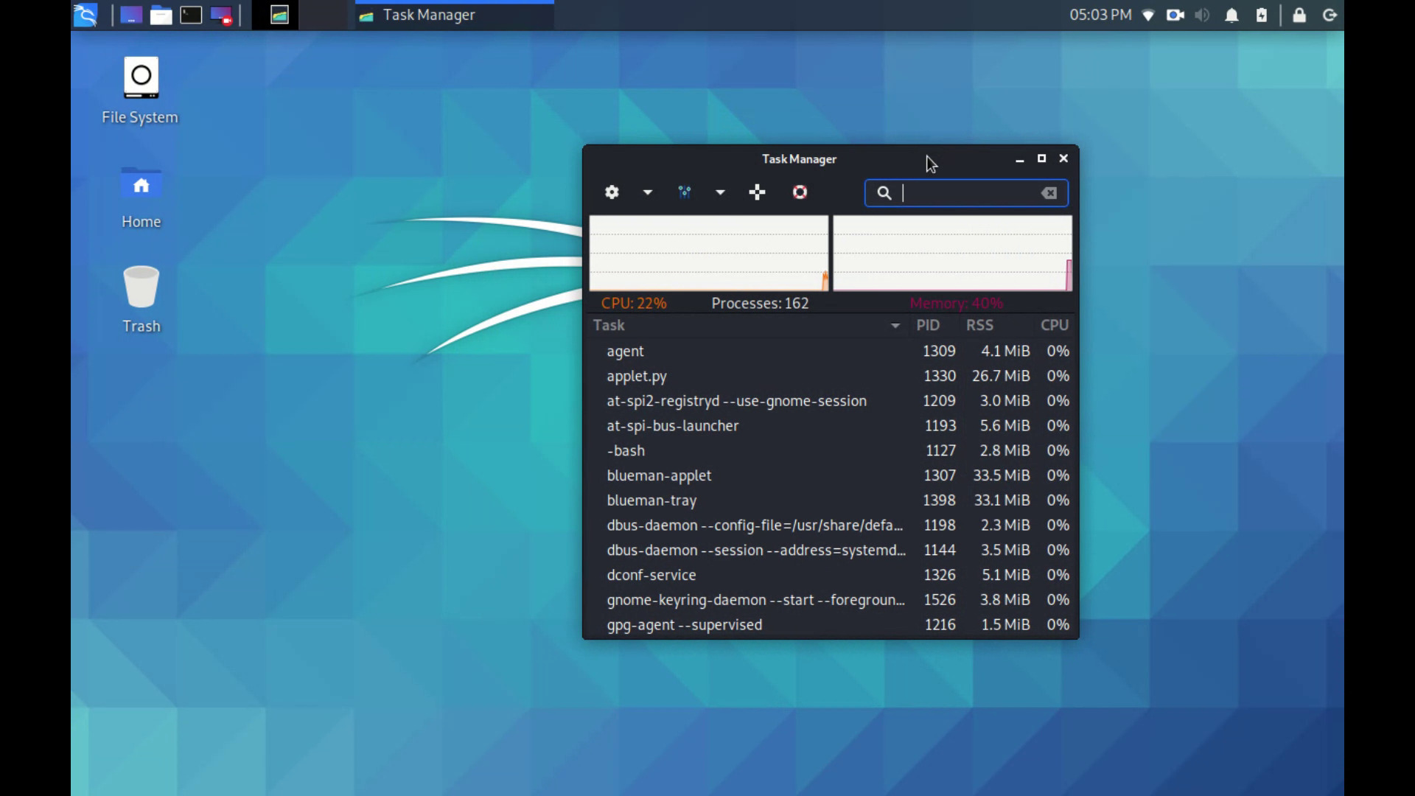Sort processes by the CPU column header
Image resolution: width=1415 pixels, height=796 pixels.
(x=1054, y=325)
